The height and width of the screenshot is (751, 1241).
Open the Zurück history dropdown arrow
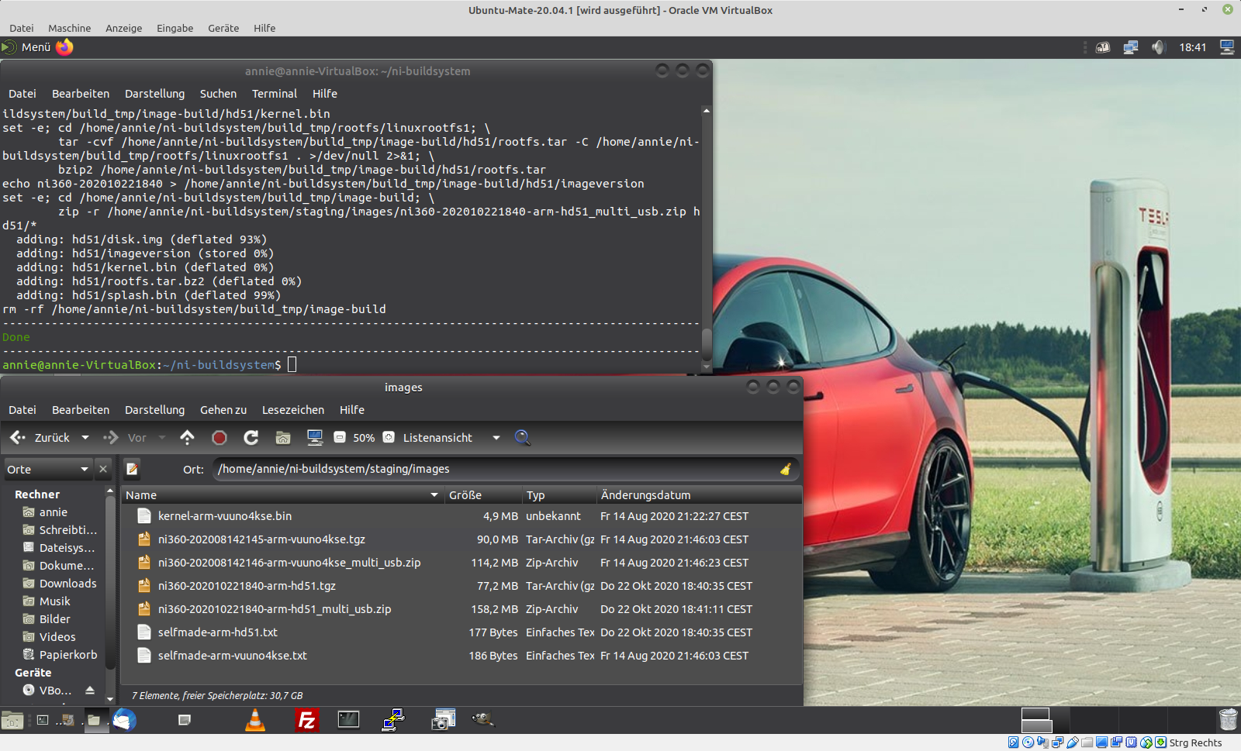pos(85,438)
